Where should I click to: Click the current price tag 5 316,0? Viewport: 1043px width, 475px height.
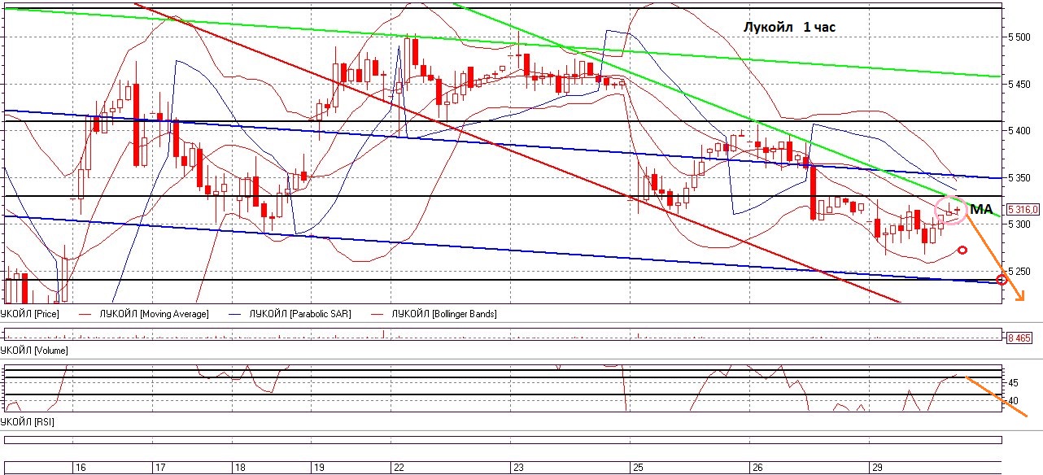point(1023,209)
